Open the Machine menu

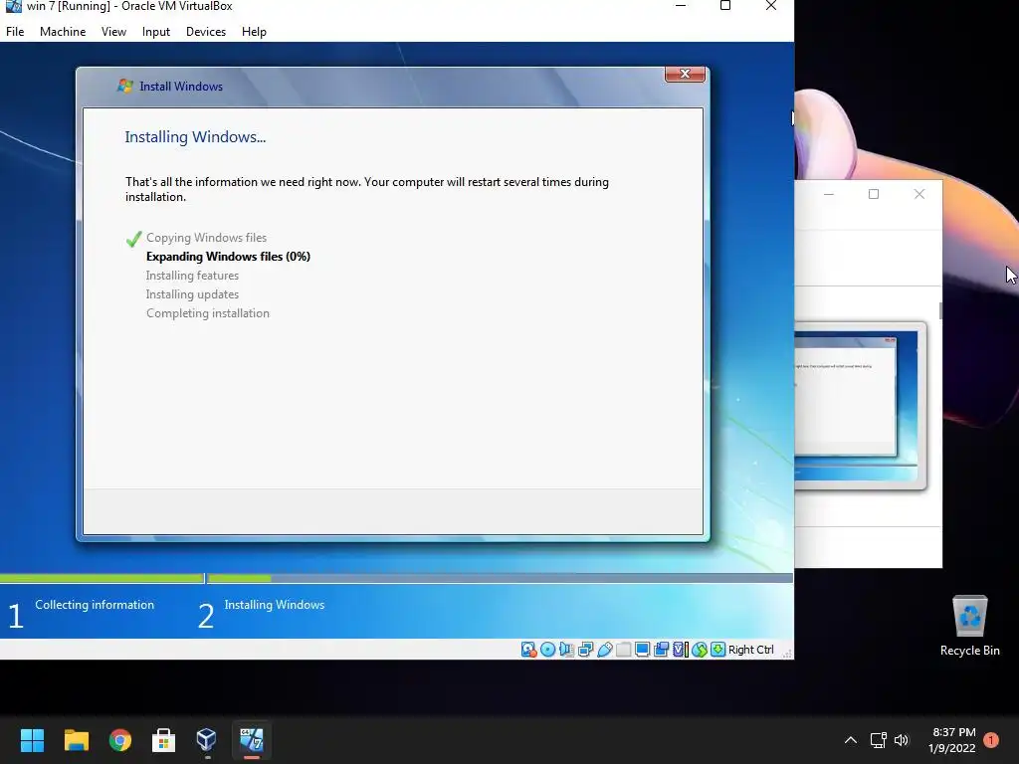pos(63,32)
